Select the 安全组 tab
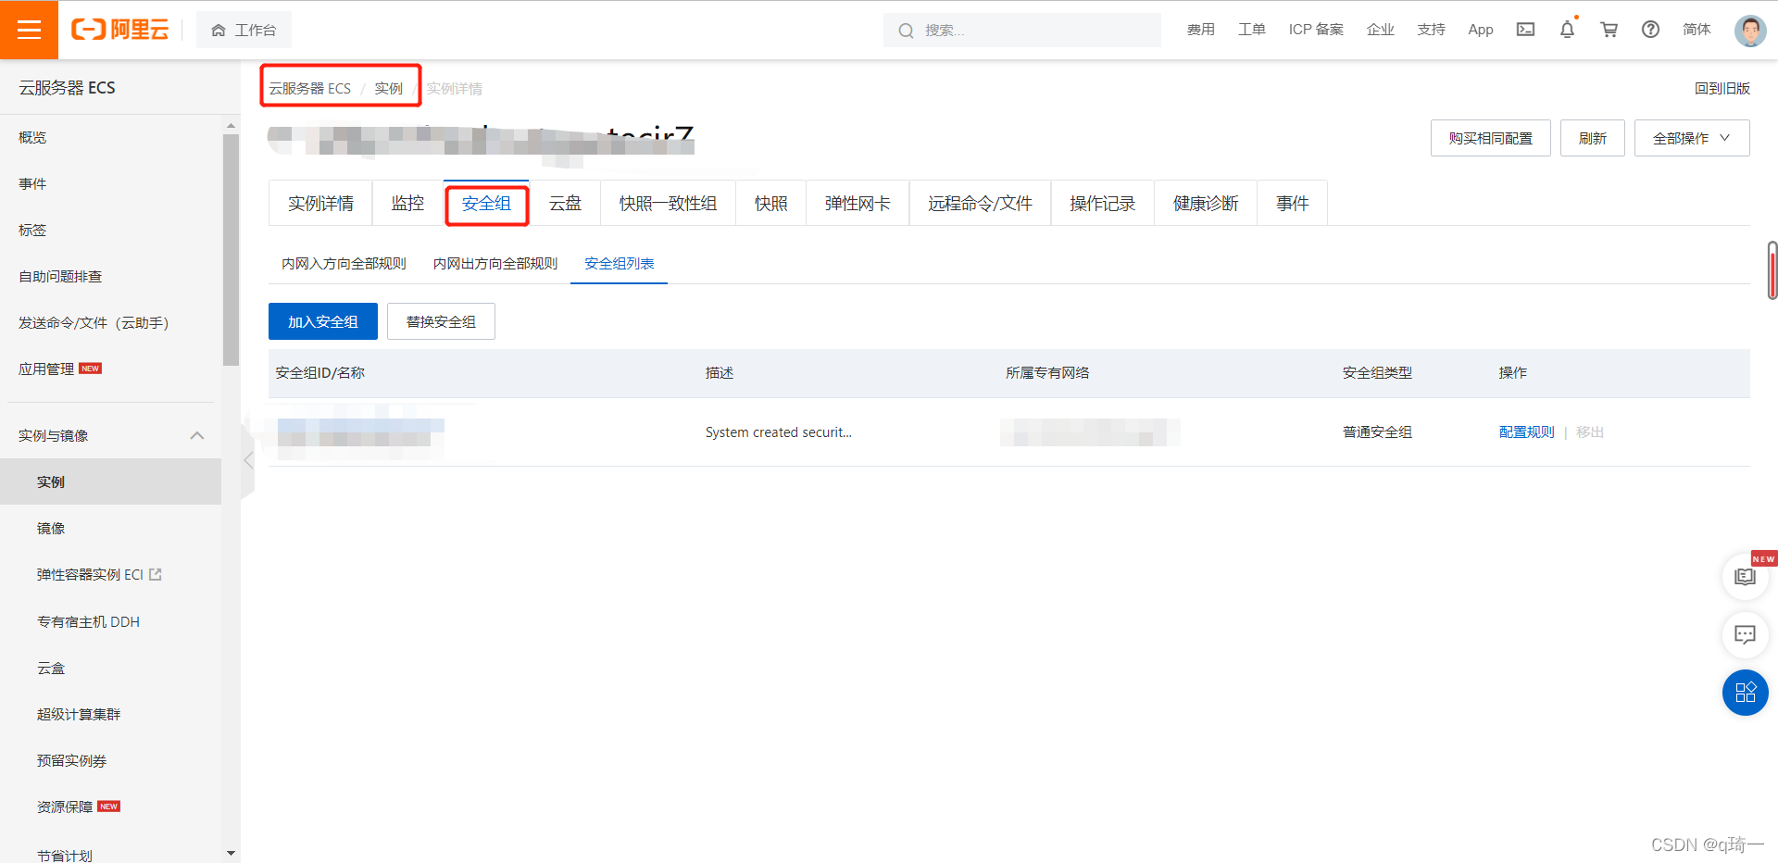 click(x=486, y=203)
